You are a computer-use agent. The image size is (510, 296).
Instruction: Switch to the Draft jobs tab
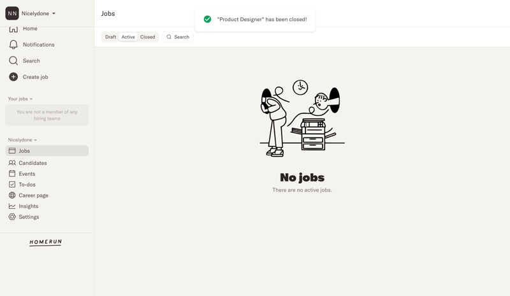point(110,37)
